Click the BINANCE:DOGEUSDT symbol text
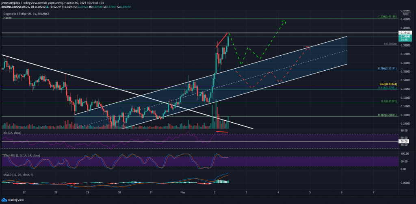416x204 pixels. 16,7
